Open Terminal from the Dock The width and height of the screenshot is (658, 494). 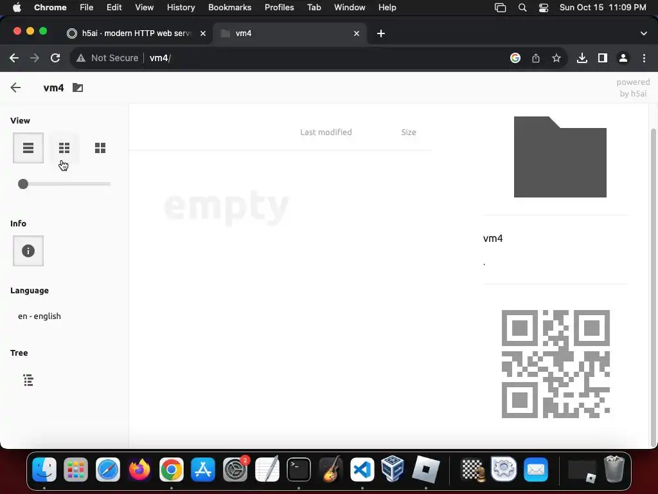tap(299, 469)
